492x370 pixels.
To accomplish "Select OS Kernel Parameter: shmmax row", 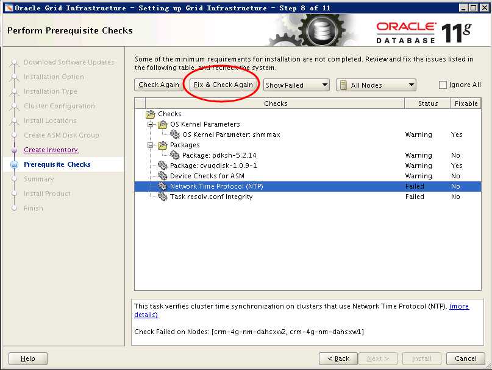I will (308, 134).
